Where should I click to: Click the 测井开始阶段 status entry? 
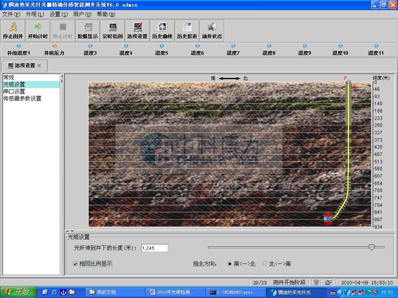coord(289,282)
